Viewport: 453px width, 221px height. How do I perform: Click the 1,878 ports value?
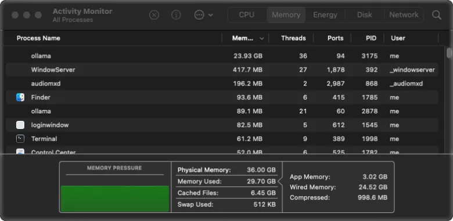pos(336,69)
